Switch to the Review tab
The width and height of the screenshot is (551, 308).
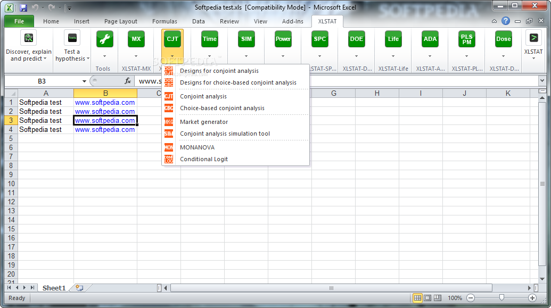pos(229,21)
